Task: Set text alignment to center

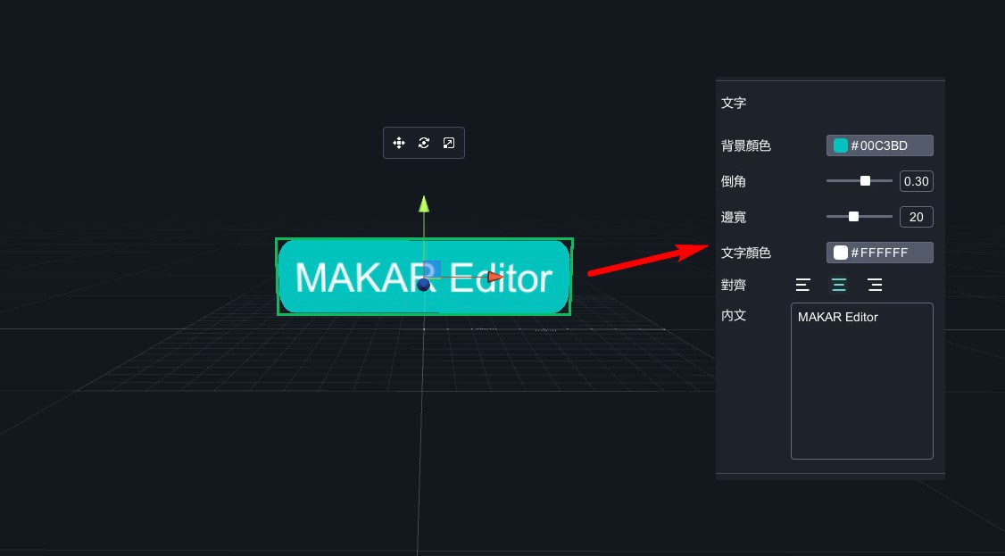Action: 839,285
